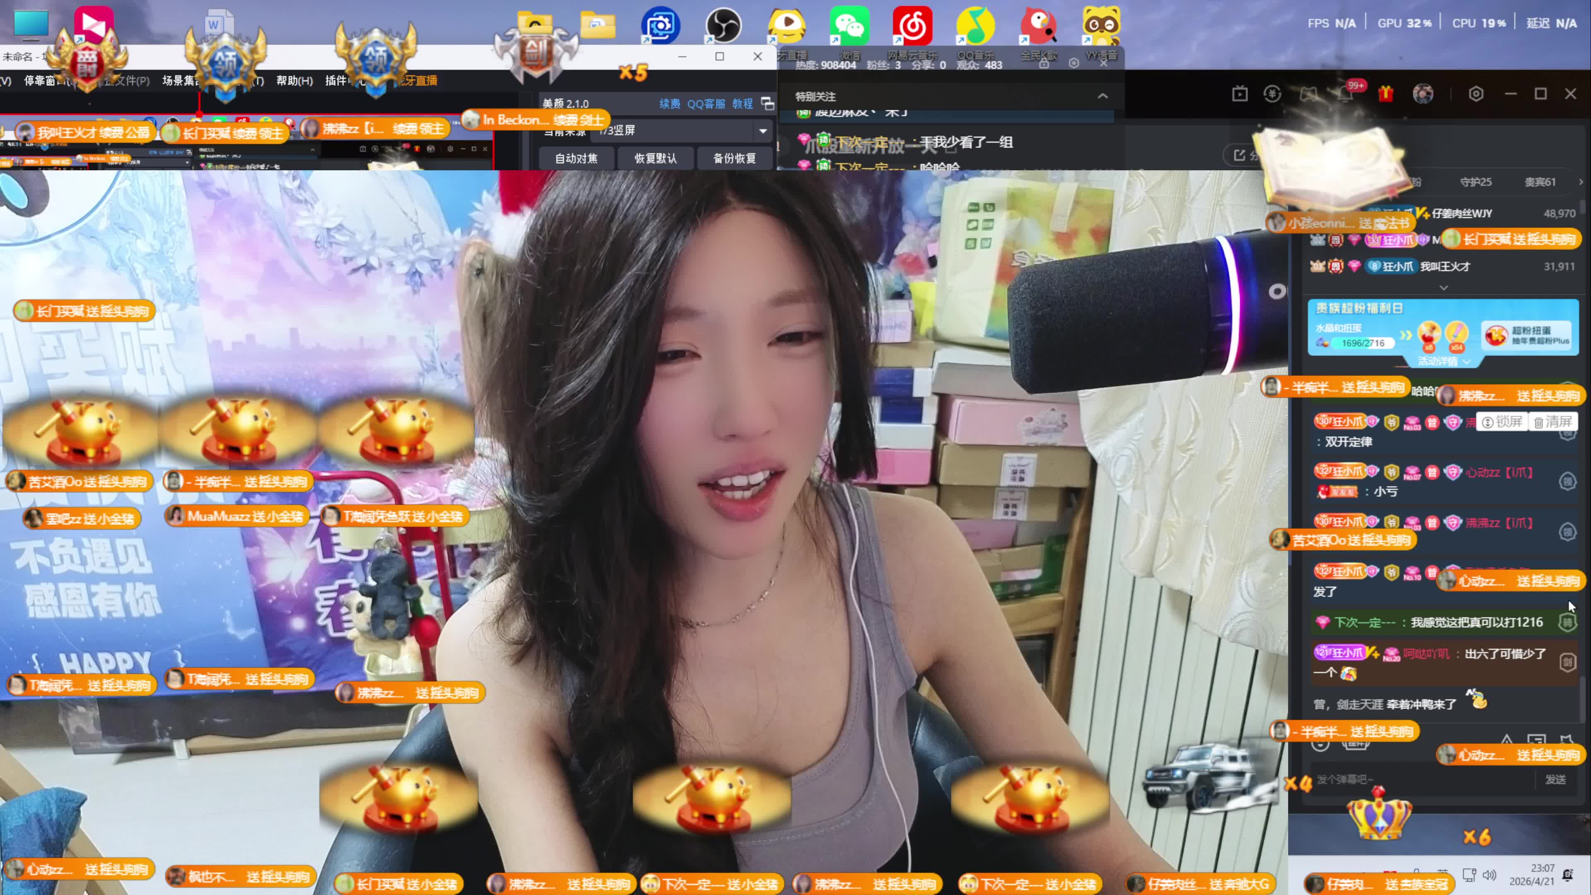Click the 恢复默认 button
The image size is (1591, 895).
pyautogui.click(x=655, y=159)
